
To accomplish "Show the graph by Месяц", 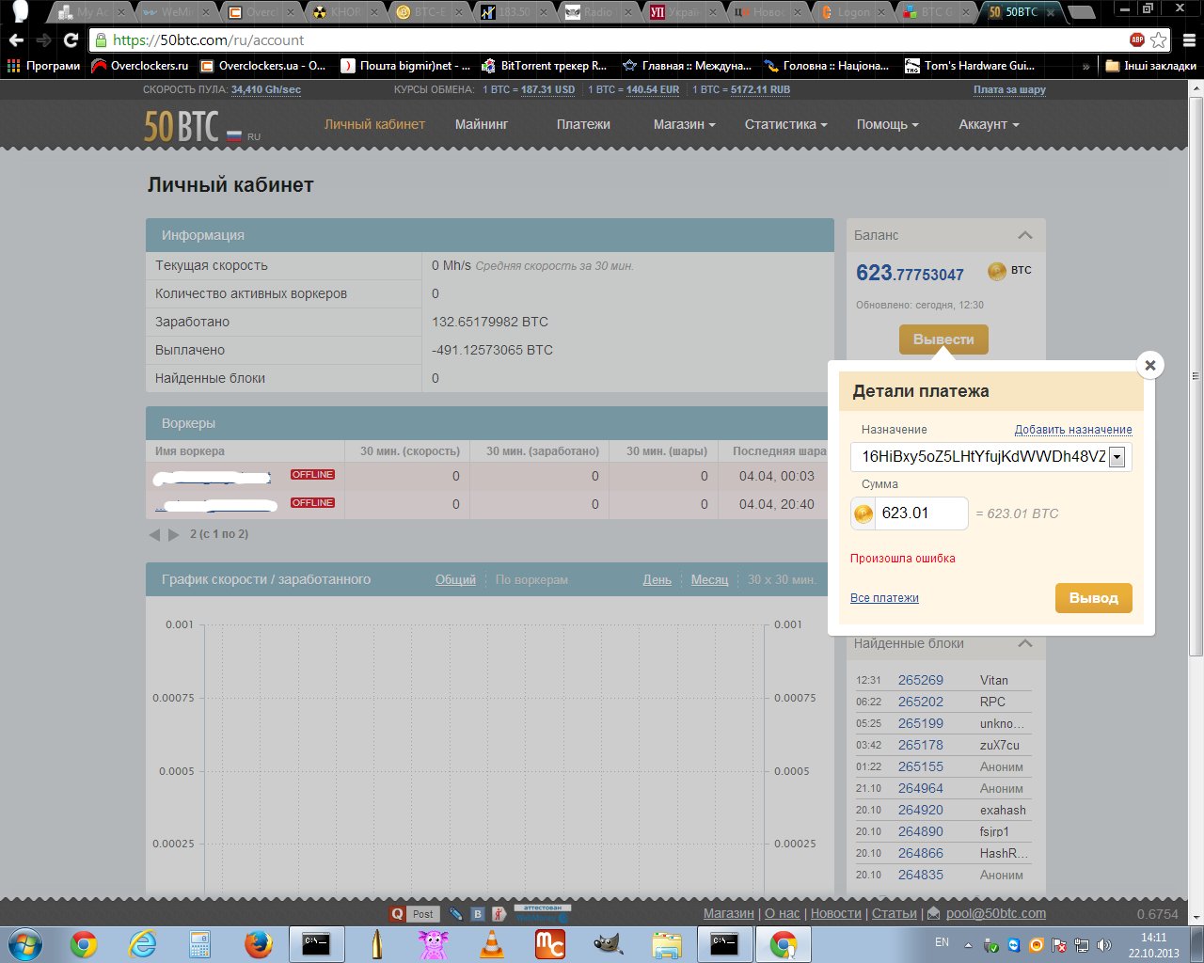I will tap(709, 580).
